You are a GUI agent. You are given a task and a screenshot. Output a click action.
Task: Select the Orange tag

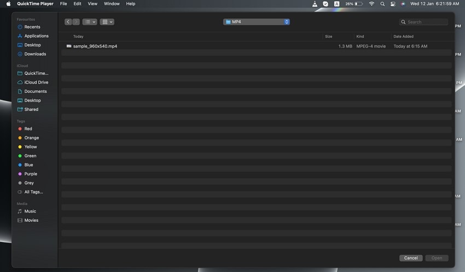[31, 138]
